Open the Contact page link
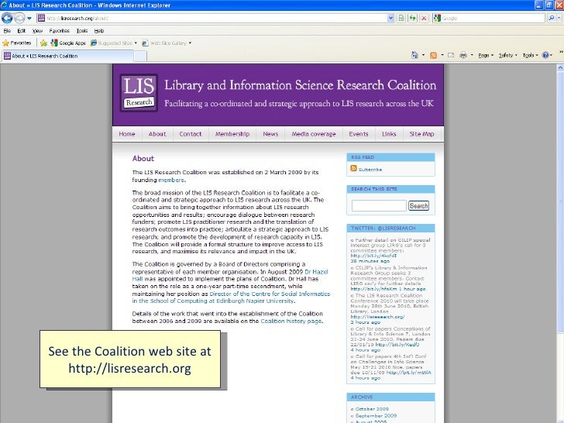Image resolution: width=564 pixels, height=423 pixels. pos(191,134)
